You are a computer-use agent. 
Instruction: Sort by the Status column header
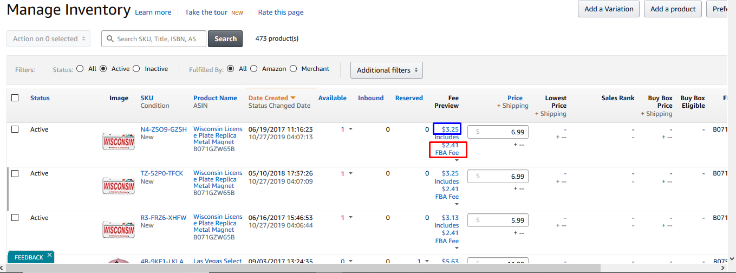[x=40, y=98]
